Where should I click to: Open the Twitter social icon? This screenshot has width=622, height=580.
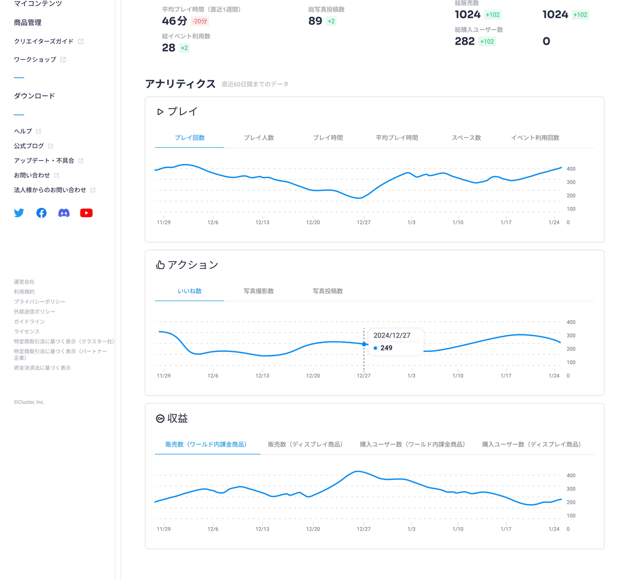point(19,213)
